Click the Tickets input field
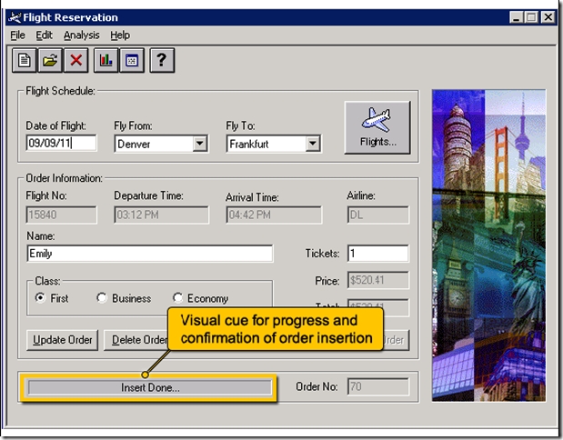This screenshot has height=440, width=563. pos(377,254)
